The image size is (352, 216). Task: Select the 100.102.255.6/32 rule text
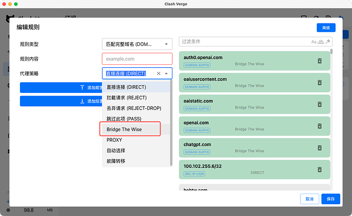(x=203, y=166)
